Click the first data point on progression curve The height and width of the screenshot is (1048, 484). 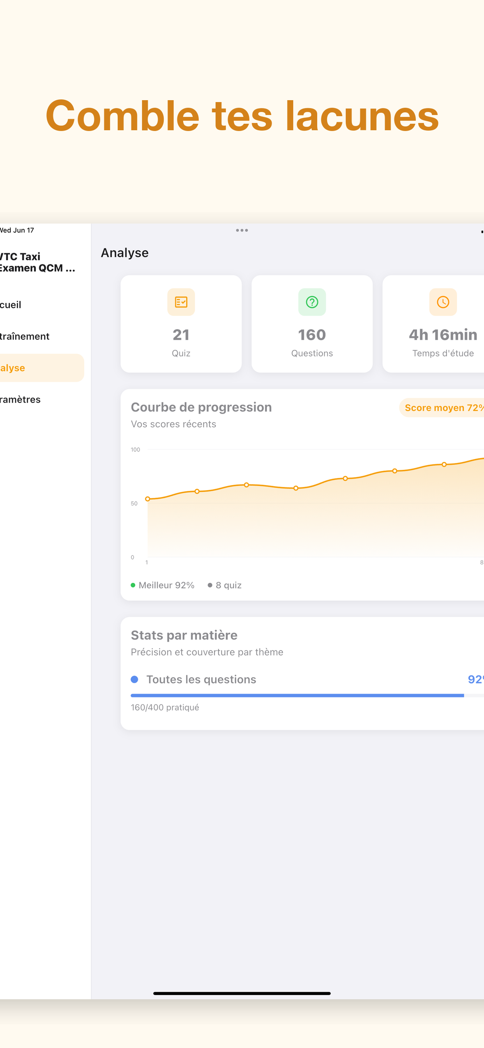148,499
